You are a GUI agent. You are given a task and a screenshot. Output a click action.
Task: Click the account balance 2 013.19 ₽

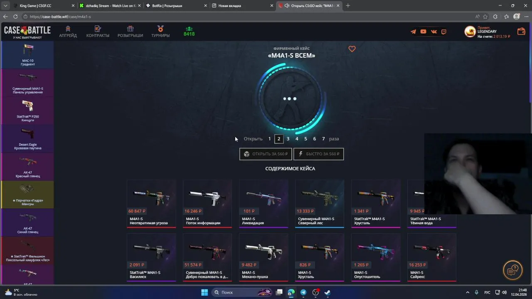502,37
